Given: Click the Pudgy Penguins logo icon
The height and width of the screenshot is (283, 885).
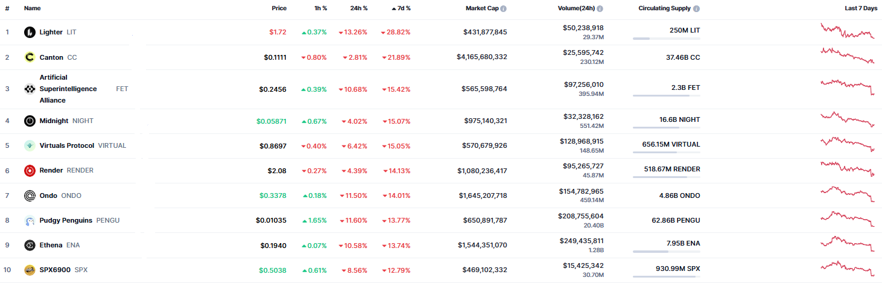Looking at the screenshot, I should click(x=30, y=220).
